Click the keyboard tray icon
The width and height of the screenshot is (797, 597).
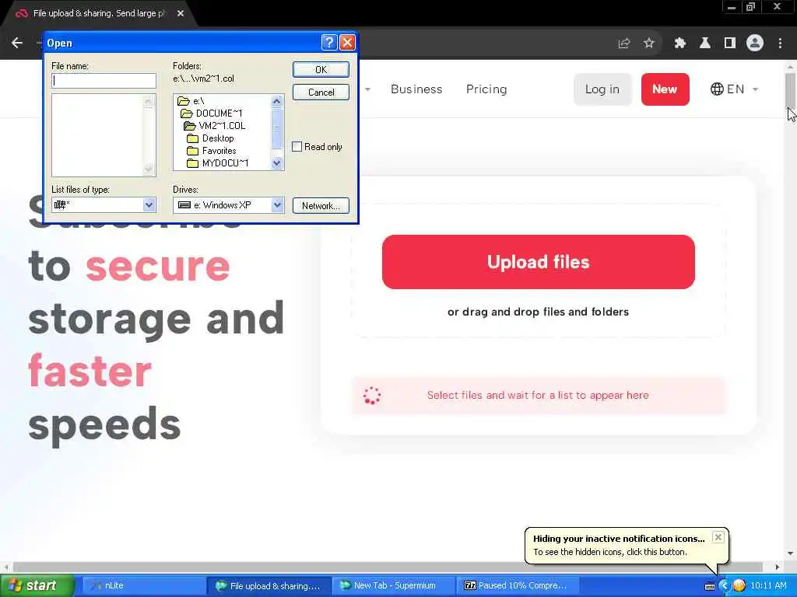(710, 586)
